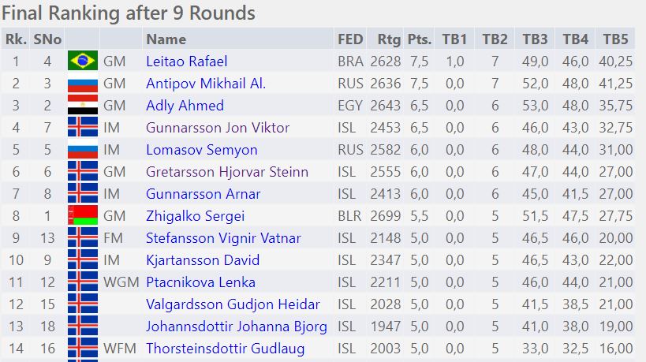
Task: Click the Pts. column header
Action: 420,39
